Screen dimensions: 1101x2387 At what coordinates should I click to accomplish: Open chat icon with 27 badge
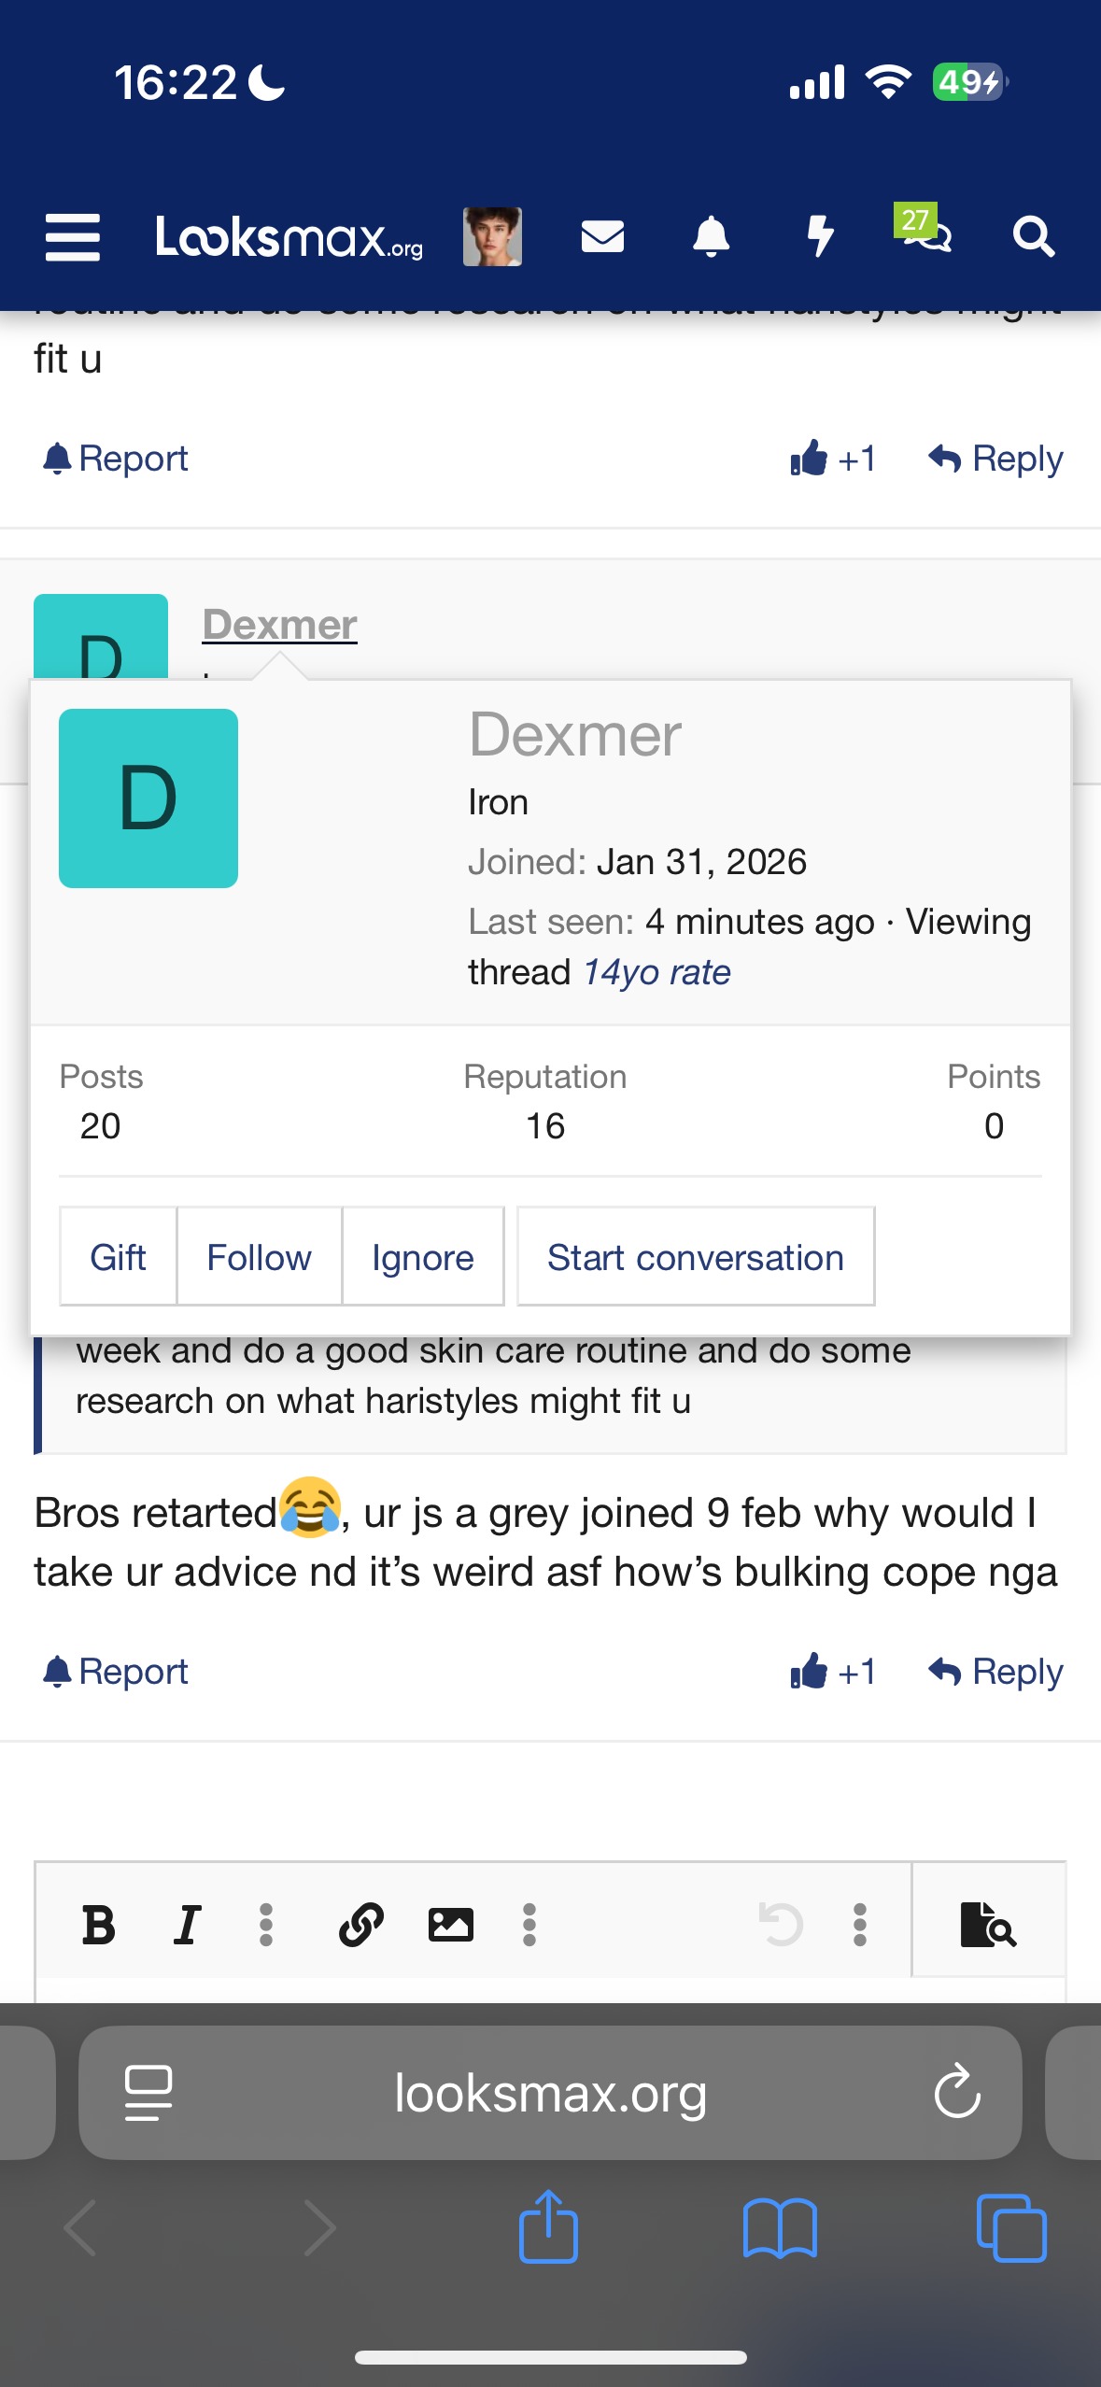tap(925, 233)
